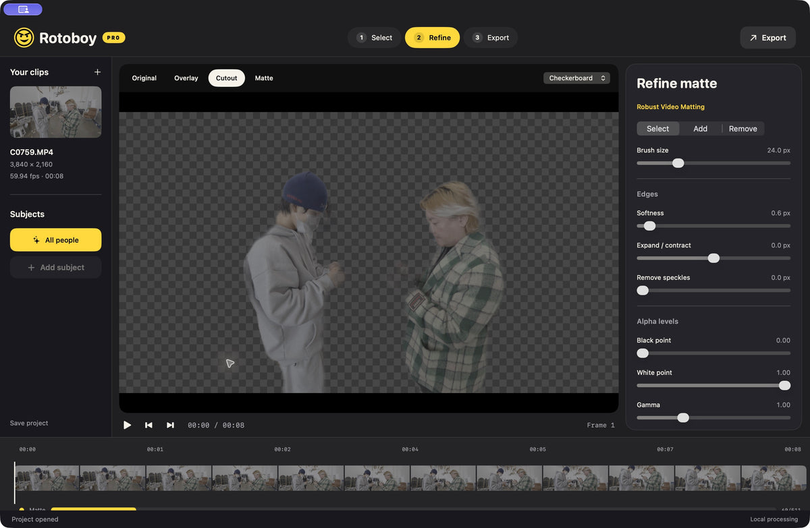
Task: Add a new clip with the plus icon
Action: pos(97,72)
